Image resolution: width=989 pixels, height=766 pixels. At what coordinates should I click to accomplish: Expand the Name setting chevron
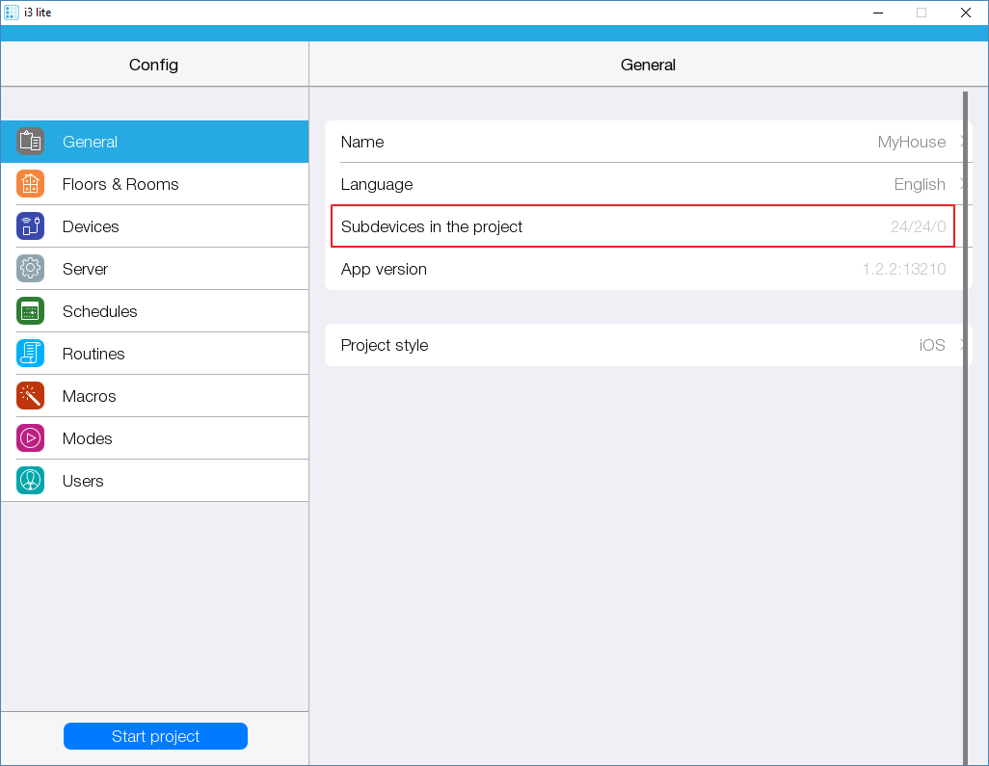click(961, 142)
